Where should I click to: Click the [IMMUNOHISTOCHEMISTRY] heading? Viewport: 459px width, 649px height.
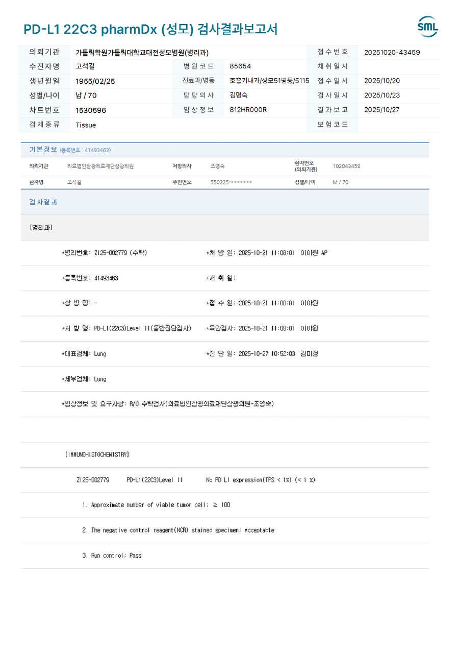click(97, 454)
